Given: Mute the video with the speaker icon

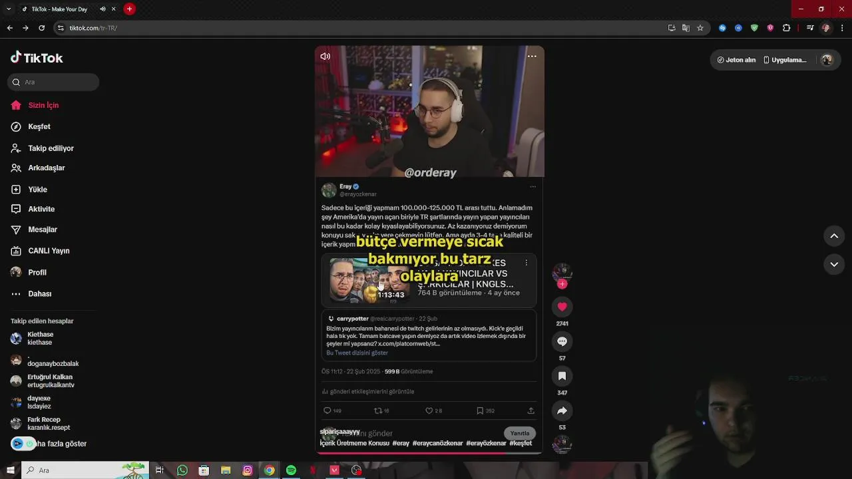Looking at the screenshot, I should point(325,57).
